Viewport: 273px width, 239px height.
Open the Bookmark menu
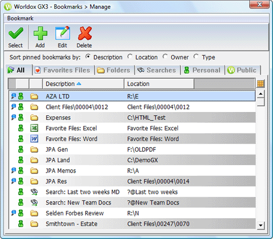coord(20,18)
